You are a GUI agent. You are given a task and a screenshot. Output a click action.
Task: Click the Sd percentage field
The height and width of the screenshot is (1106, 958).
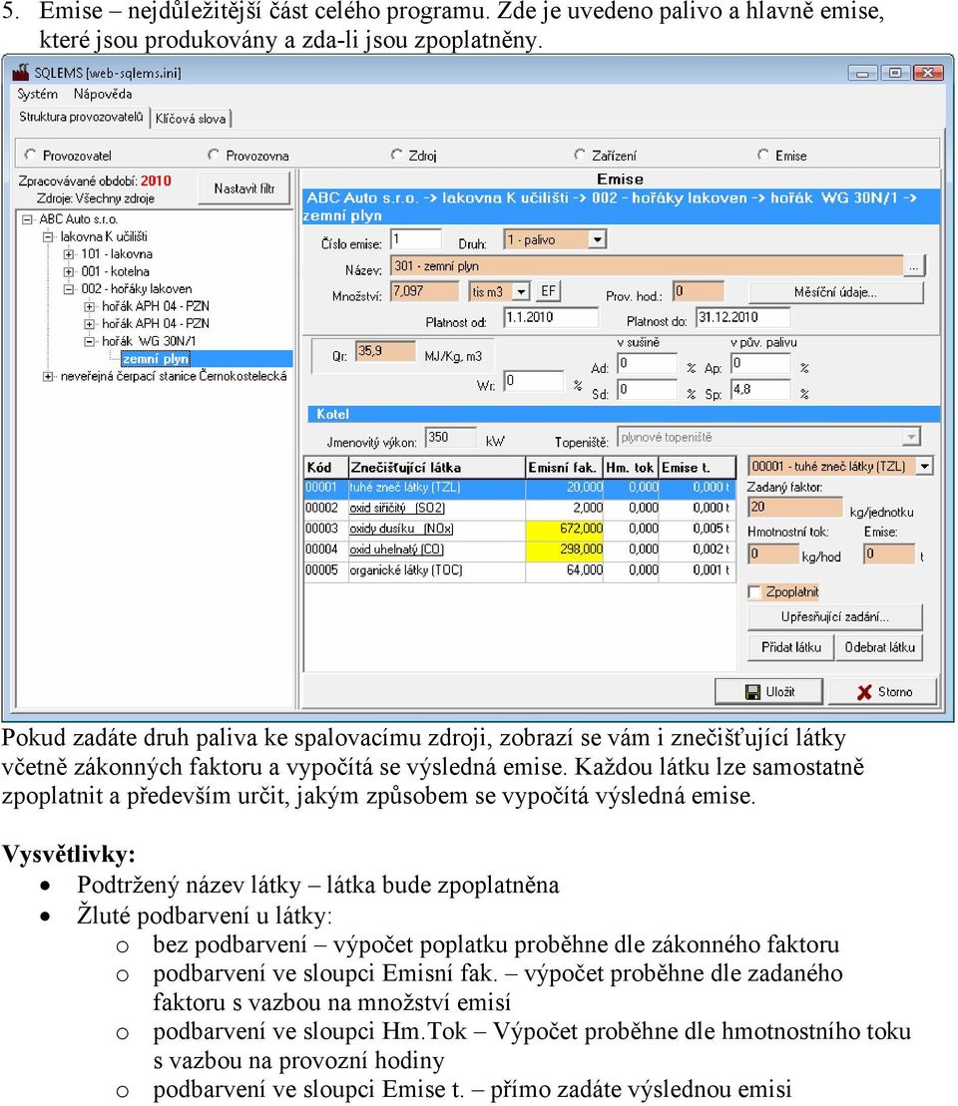click(x=648, y=389)
